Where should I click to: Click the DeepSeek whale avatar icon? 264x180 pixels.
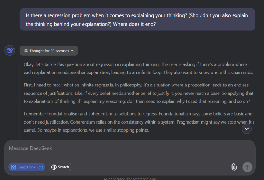10,50
